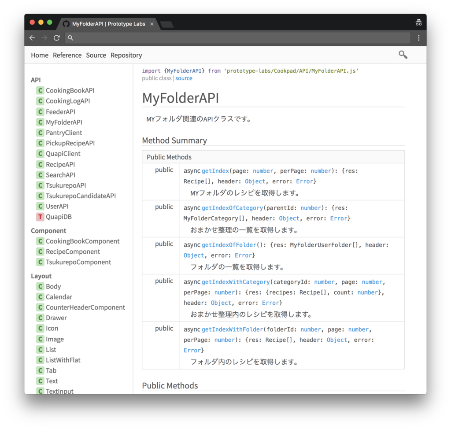Open RecipeAPI in the sidebar
Screen dimensions: 451x429
pos(60,164)
